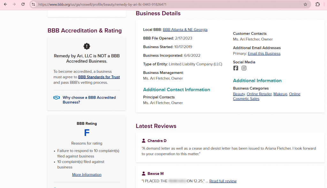This screenshot has height=188, width=327.
Task: Open the browser extensions puzzle icon
Action: (x=317, y=4)
